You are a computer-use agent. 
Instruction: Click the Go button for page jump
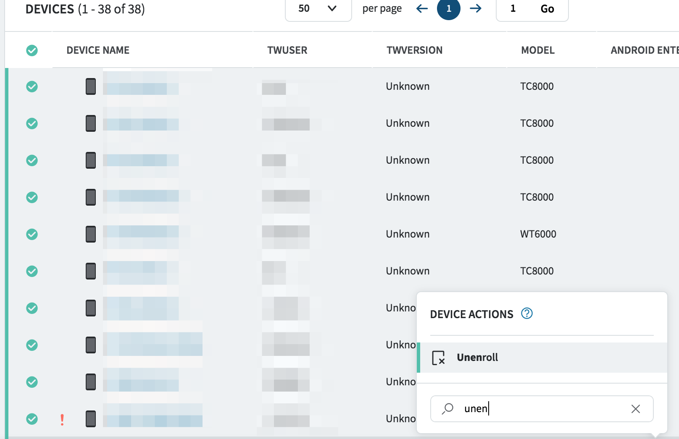click(x=547, y=9)
